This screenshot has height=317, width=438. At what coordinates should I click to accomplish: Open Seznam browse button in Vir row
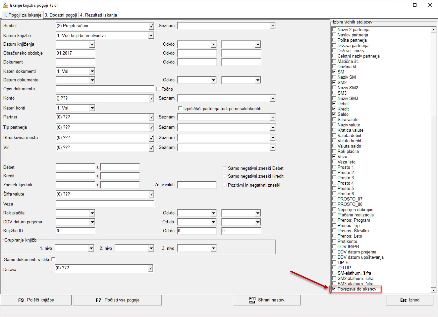pos(272,148)
